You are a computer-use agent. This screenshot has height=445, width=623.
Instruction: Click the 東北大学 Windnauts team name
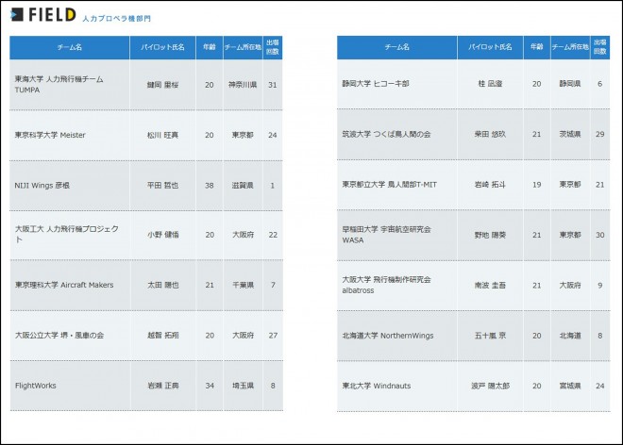[x=379, y=385]
